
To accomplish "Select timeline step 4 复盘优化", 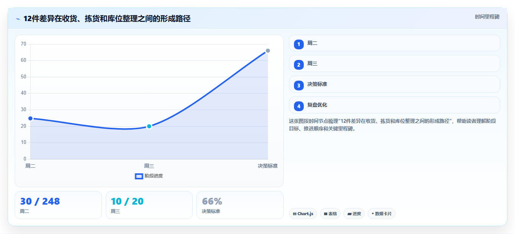I will (x=394, y=105).
